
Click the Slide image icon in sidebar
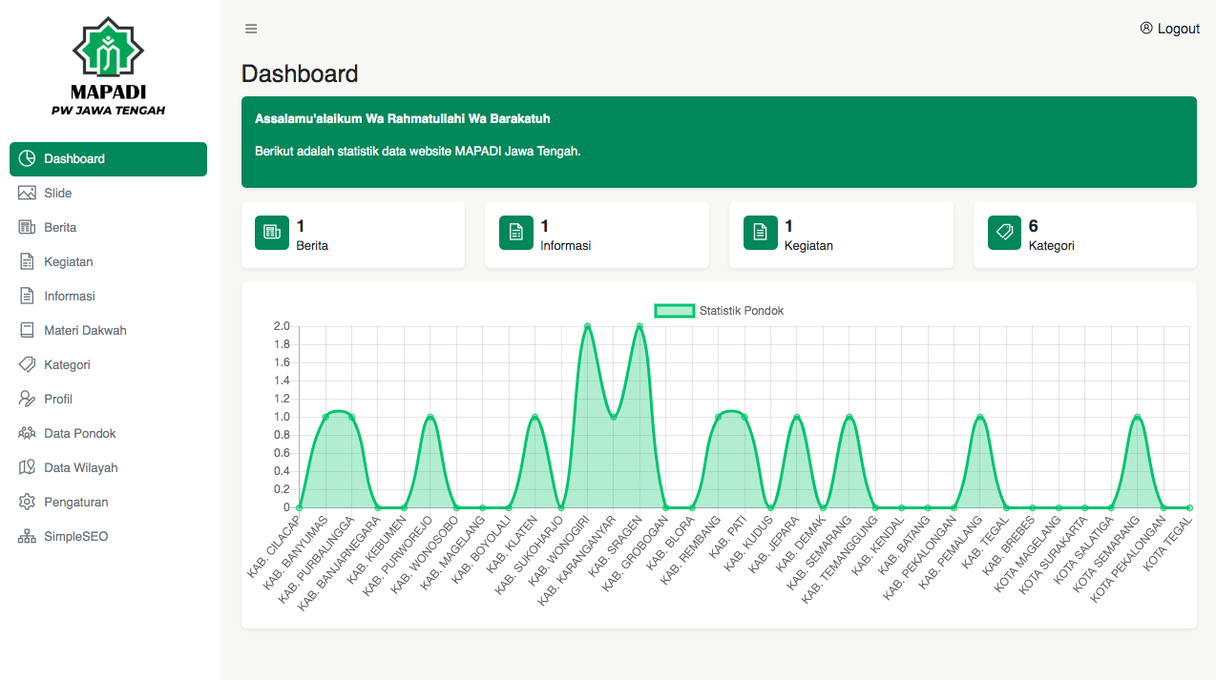click(x=27, y=193)
